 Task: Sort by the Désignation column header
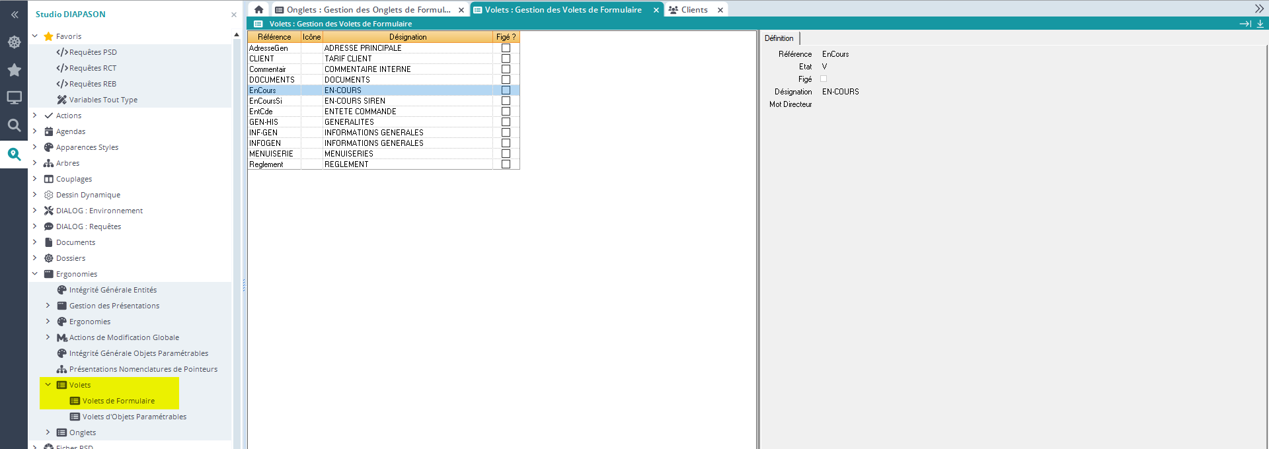click(x=407, y=37)
